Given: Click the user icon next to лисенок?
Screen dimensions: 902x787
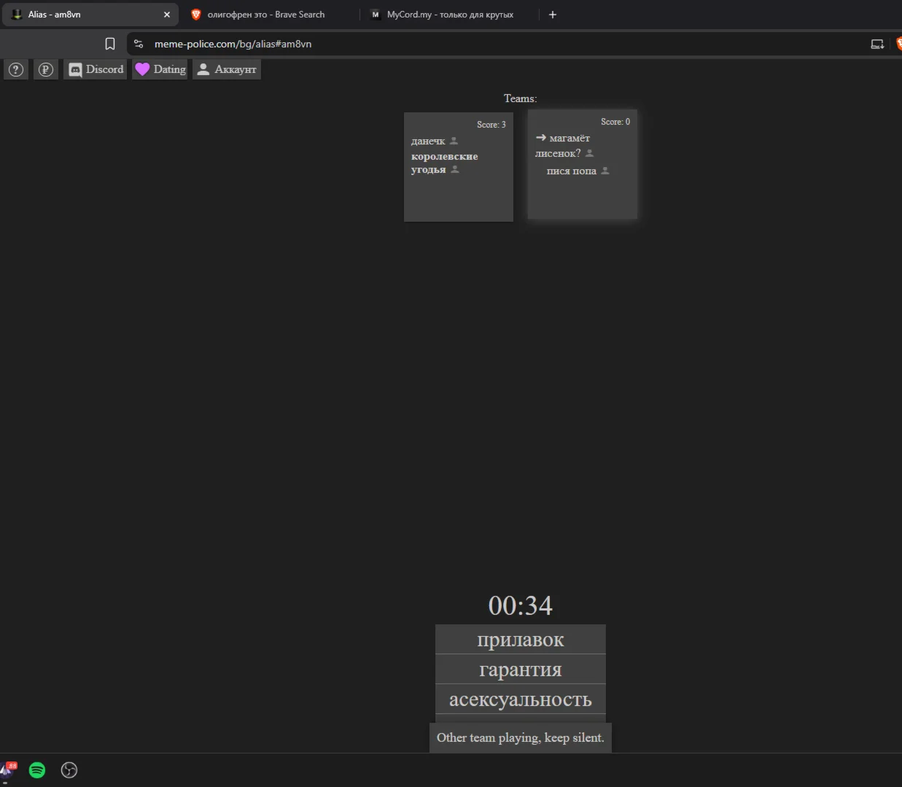Looking at the screenshot, I should pos(590,153).
